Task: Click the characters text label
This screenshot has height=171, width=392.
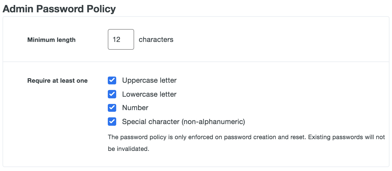Action: [156, 39]
